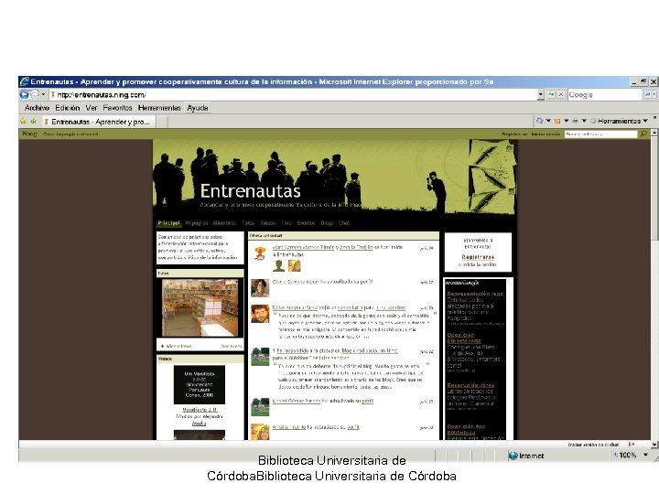Screen dimensions: 659x494
Task: Expand the Home button dropdown arrow
Action: point(548,121)
